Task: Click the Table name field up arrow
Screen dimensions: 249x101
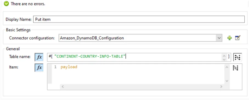Action: click(224, 56)
